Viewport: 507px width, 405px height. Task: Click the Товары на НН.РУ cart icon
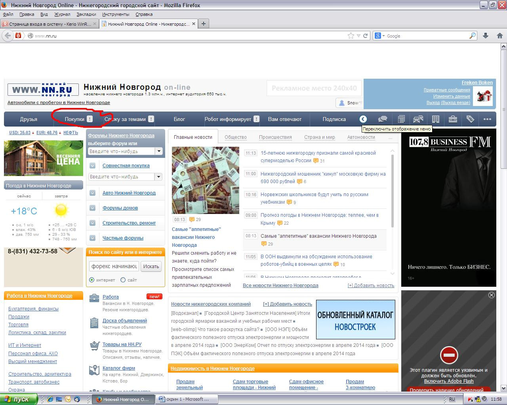pos(94,346)
